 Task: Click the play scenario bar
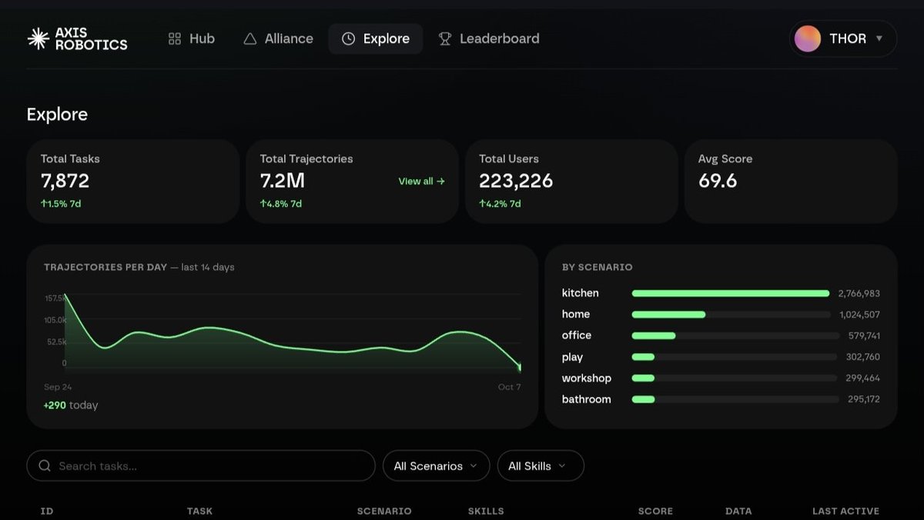(735, 357)
